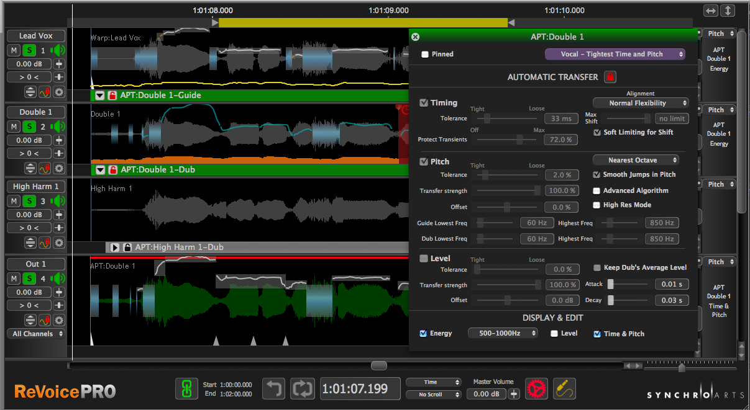This screenshot has width=750, height=410.
Task: Click the red gear processing icon in the toolbar
Action: click(x=536, y=389)
